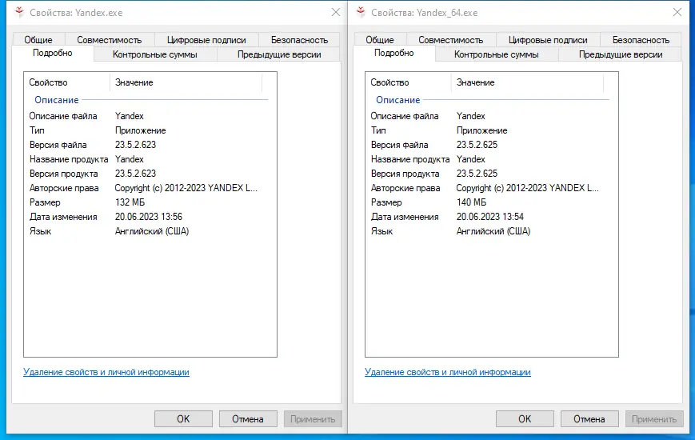Viewport: 695px width, 440px height.
Task: Close the Yandex_64.exe properties window
Action: click(x=677, y=13)
